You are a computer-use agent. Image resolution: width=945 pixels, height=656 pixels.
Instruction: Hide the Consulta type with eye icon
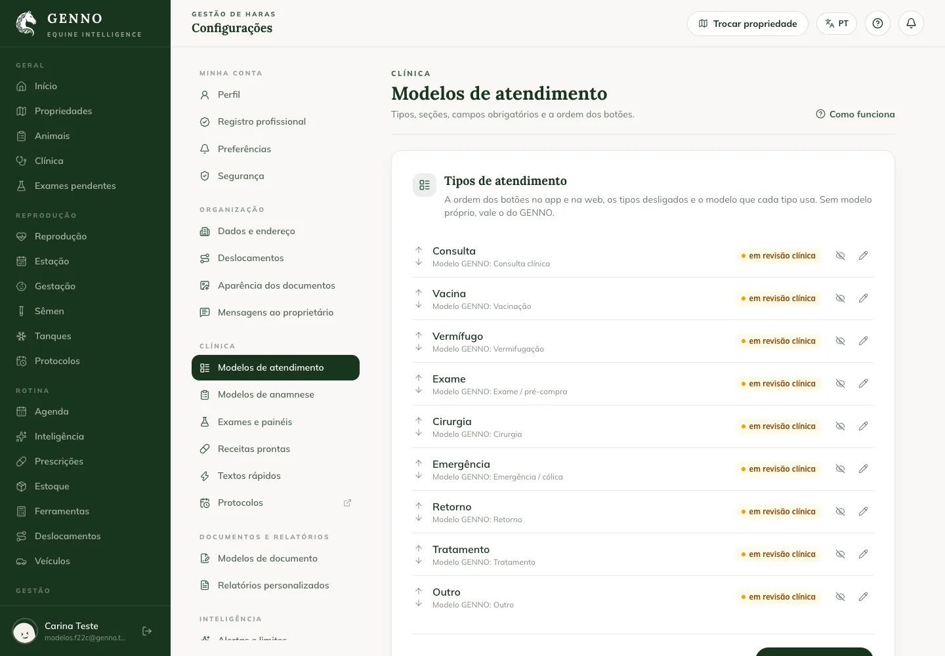[840, 256]
